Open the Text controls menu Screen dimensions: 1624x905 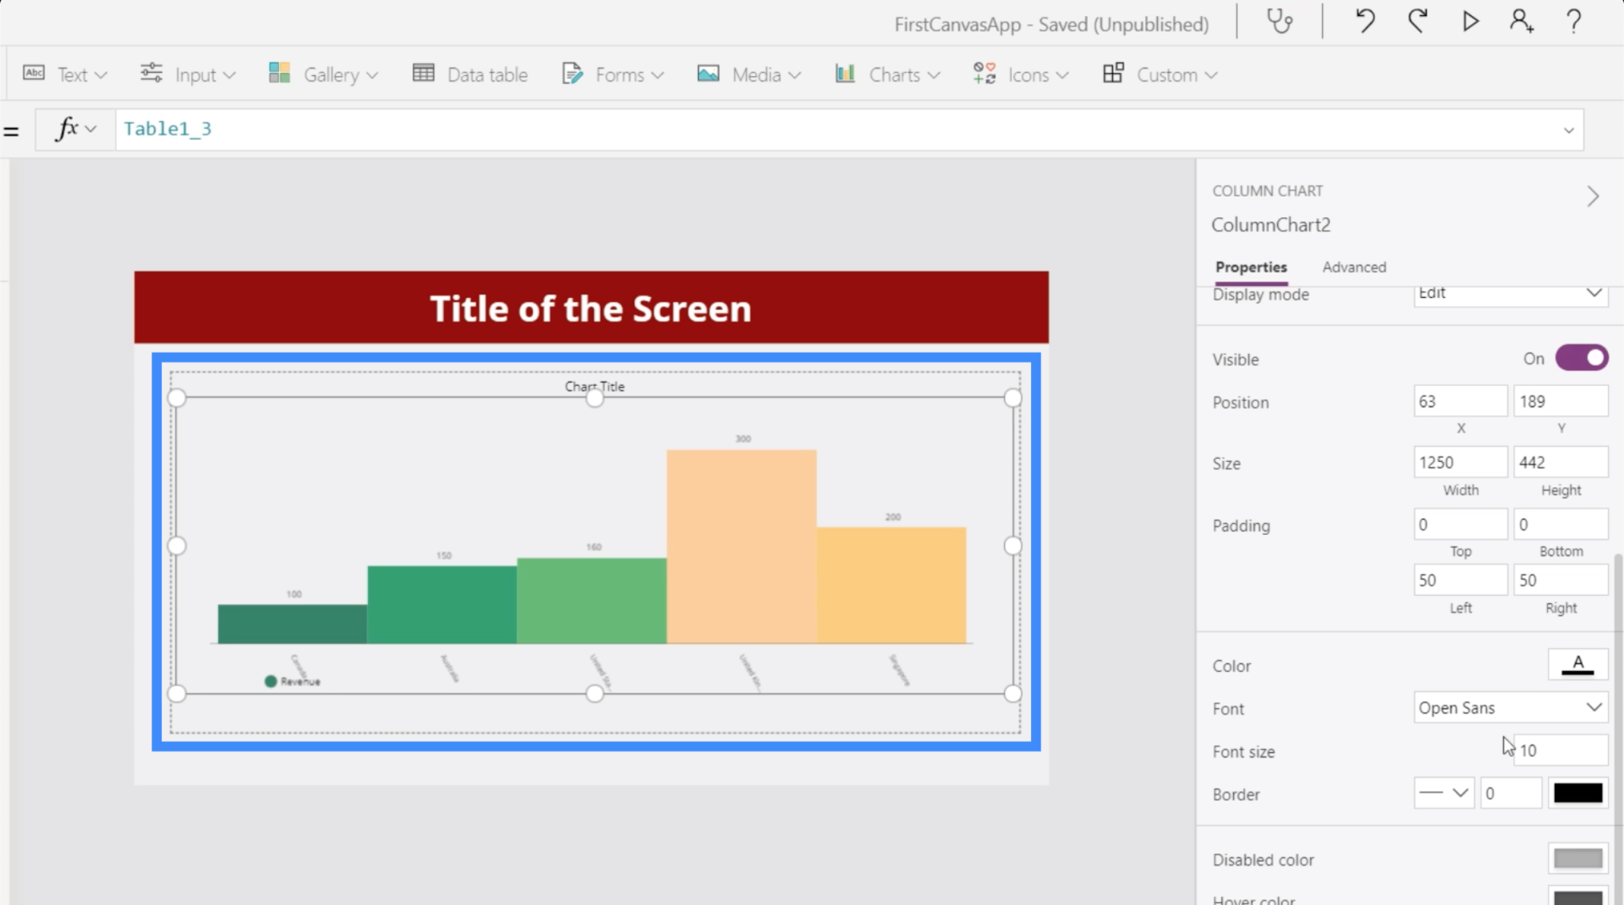click(x=65, y=74)
